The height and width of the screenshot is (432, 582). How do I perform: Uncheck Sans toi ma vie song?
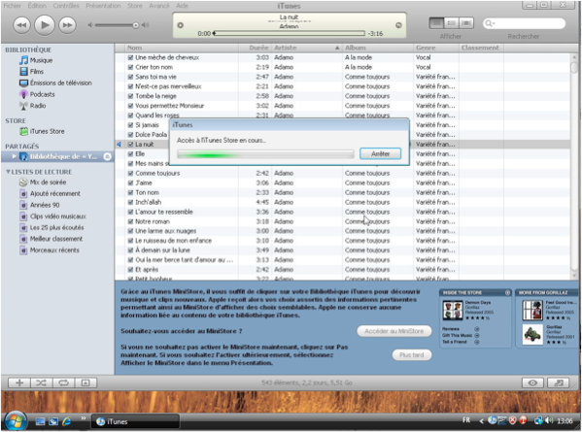click(130, 77)
